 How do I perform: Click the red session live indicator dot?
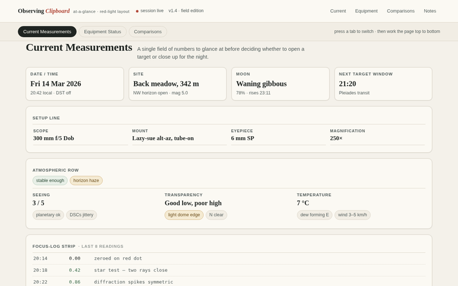(x=137, y=11)
